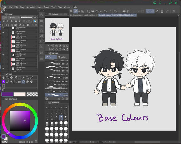Viewport: 181px width, 144px height.
Task: Expand the chevron at right of document tabs
Action: coord(178,15)
